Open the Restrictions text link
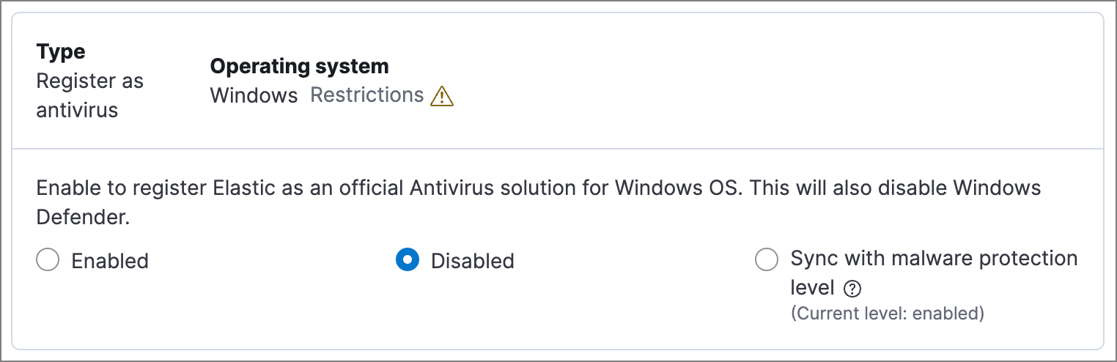The image size is (1117, 362). point(367,95)
